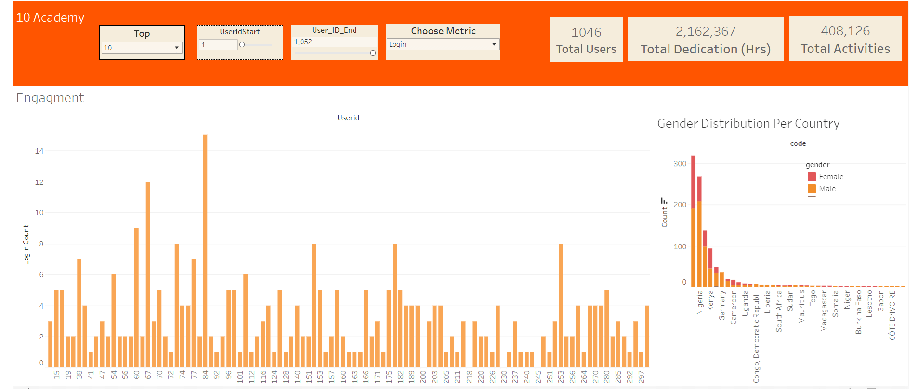Click the Gender Distribution Per Country title
The width and height of the screenshot is (918, 389).
point(748,124)
